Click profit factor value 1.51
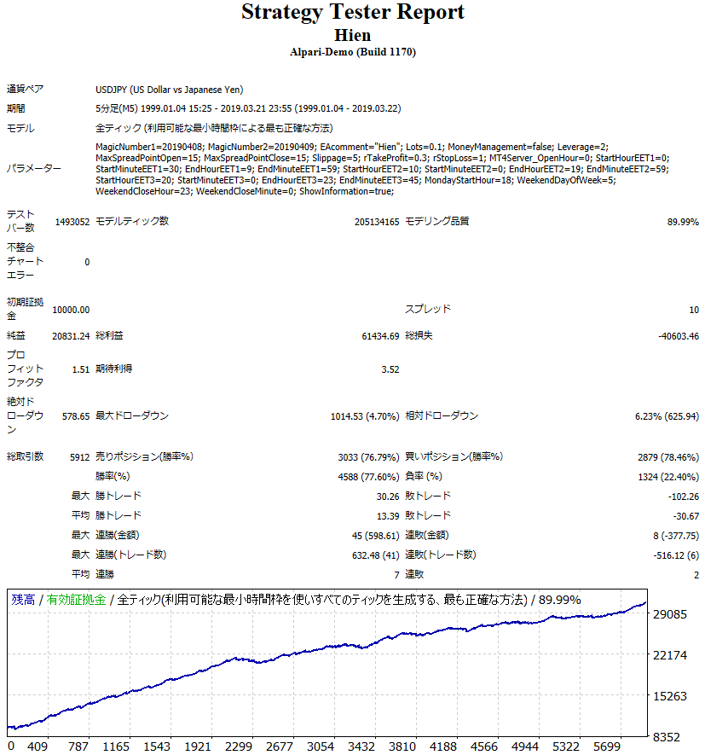The width and height of the screenshot is (705, 755). [x=81, y=369]
